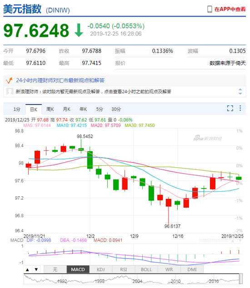Open 24小时内理财师对汇市最新观点和解答 link
The height and width of the screenshot is (288, 250).
click(x=60, y=80)
